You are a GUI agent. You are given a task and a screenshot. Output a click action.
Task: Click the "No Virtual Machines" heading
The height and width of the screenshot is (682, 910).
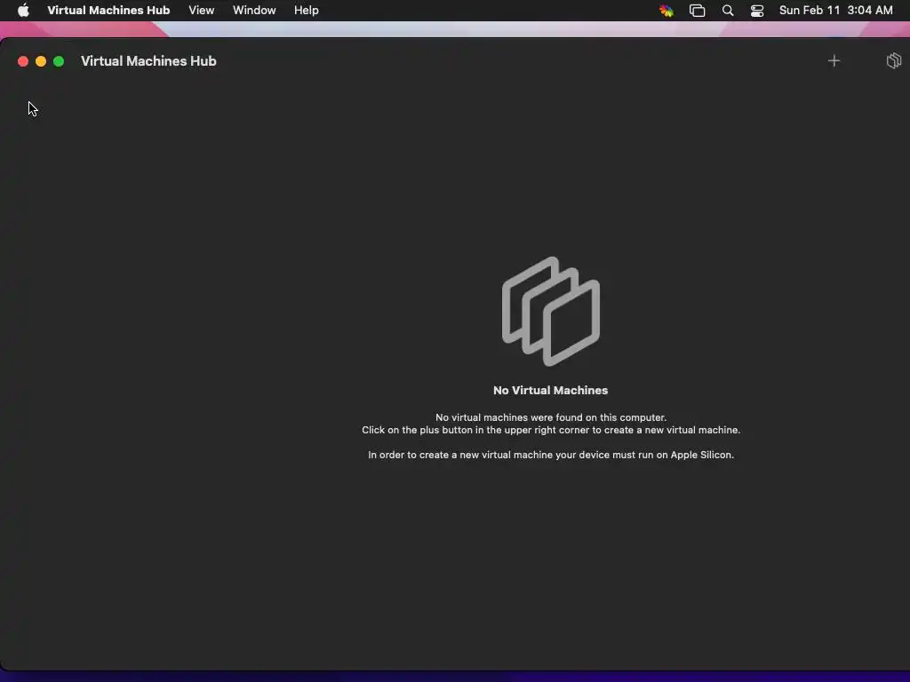551,391
